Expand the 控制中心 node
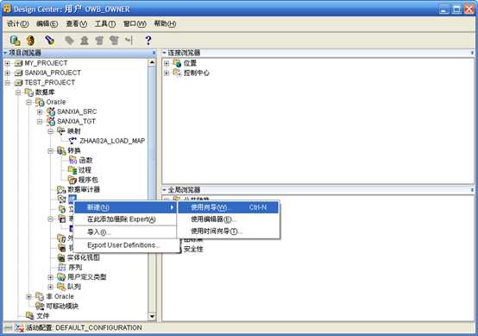 (x=167, y=73)
